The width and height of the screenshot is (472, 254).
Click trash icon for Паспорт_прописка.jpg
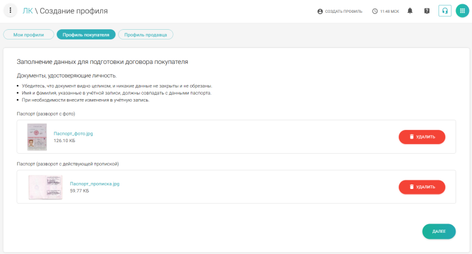pos(411,187)
